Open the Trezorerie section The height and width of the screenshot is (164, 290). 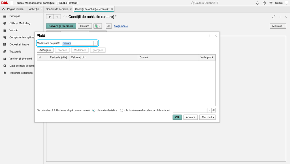15,51
